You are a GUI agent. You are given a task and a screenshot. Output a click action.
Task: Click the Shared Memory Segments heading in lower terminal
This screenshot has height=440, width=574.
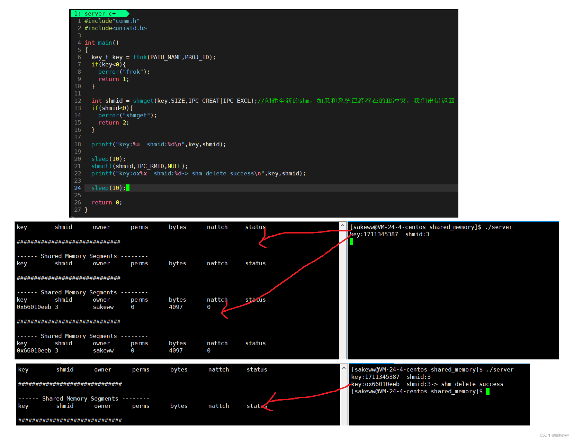coord(84,398)
